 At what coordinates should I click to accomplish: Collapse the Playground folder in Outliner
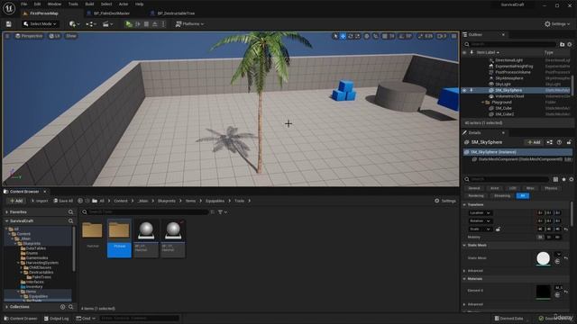(x=483, y=103)
